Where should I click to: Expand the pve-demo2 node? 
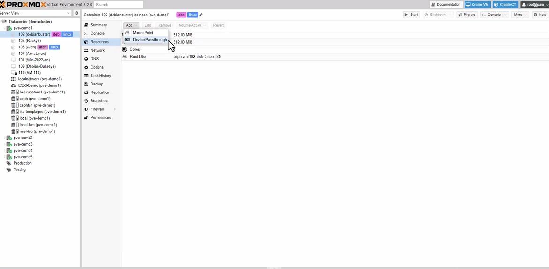(5, 138)
